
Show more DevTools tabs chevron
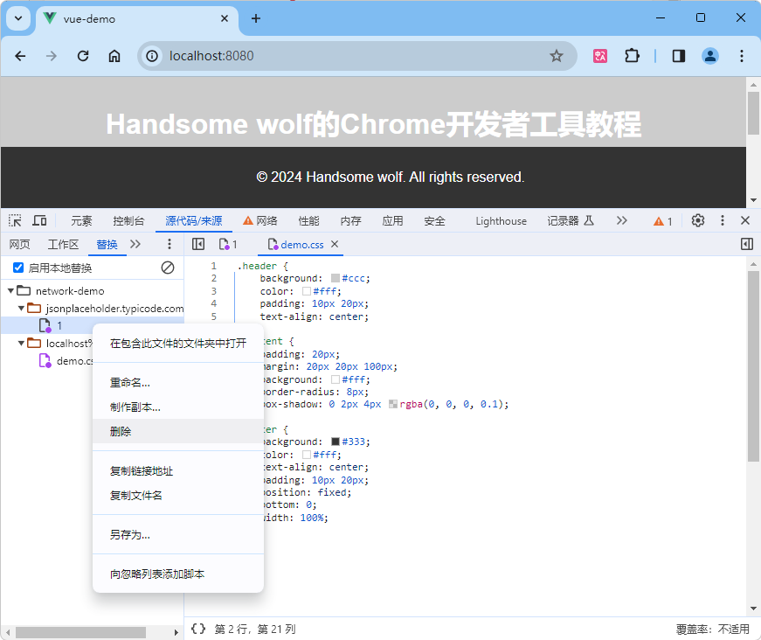[622, 221]
